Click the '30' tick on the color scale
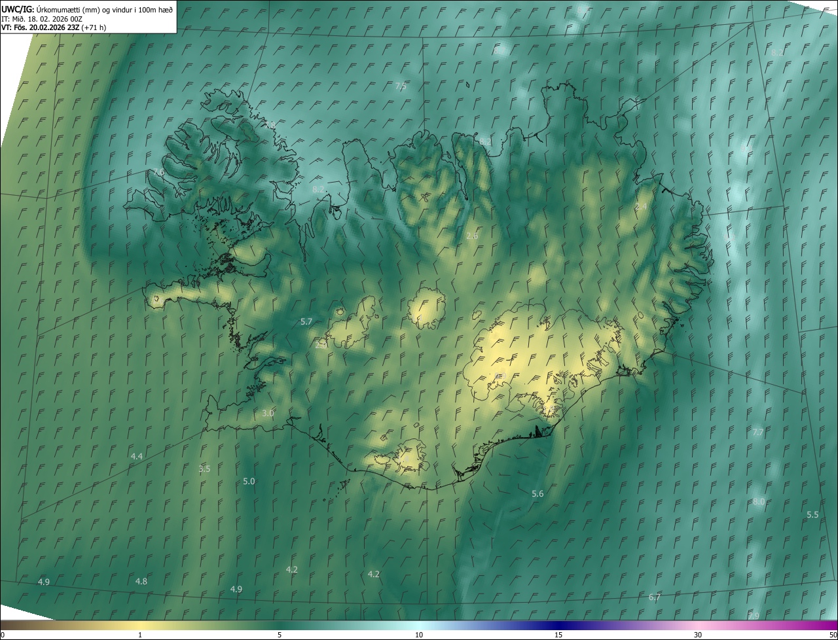Viewport: 838px width, 640px height. click(x=698, y=635)
